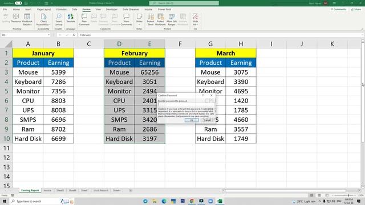Expand the Hide Ink dropdown arrow

tap(197, 24)
